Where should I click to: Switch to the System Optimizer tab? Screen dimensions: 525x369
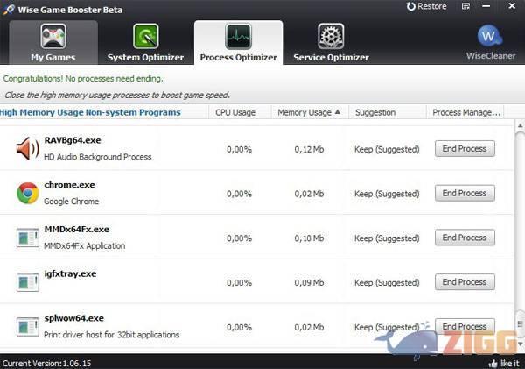point(145,42)
